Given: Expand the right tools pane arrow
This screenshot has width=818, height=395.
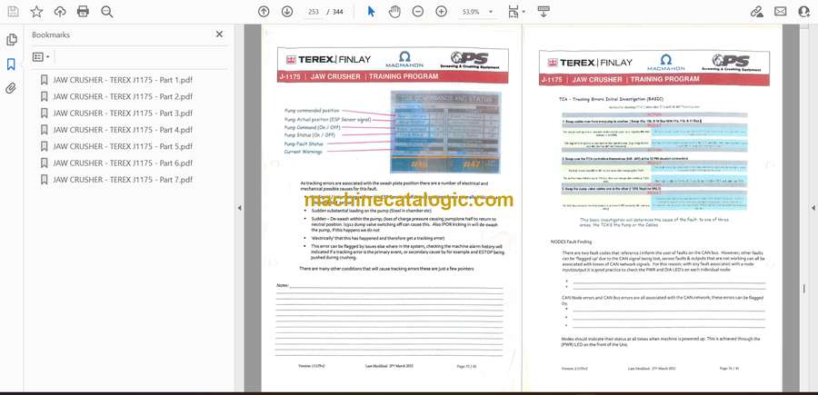Looking at the screenshot, I should coord(813,208).
